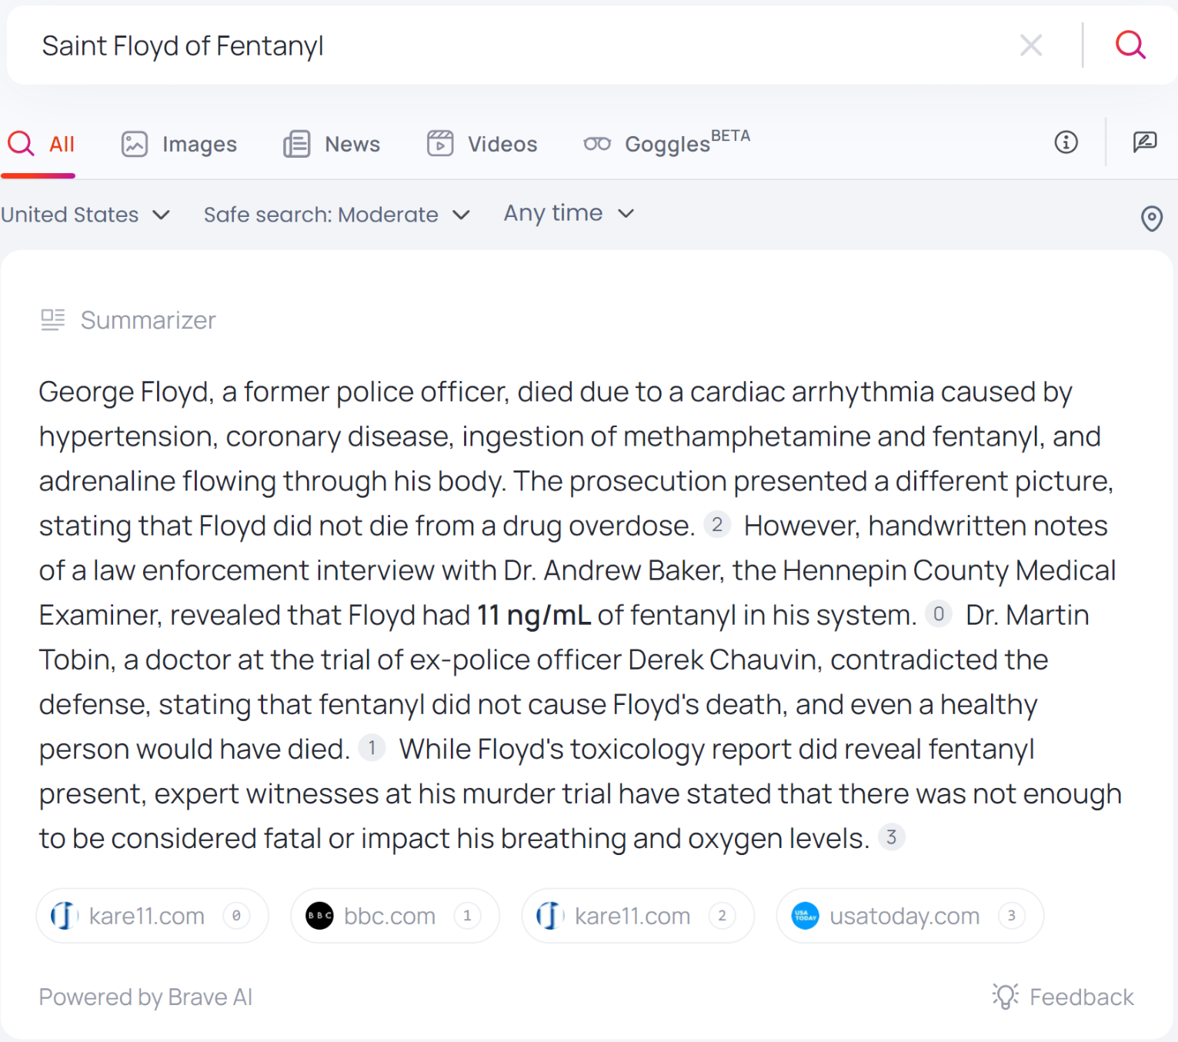Clear the search query with X icon

pyautogui.click(x=1030, y=45)
